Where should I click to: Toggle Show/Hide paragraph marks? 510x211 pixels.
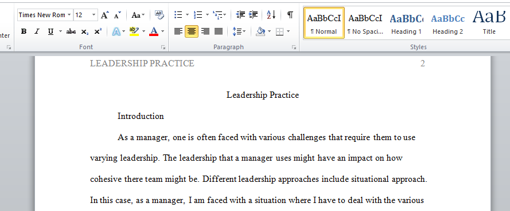tap(290, 15)
